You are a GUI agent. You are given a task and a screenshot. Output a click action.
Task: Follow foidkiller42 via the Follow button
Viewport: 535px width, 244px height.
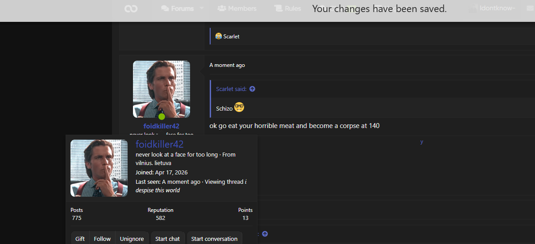102,239
